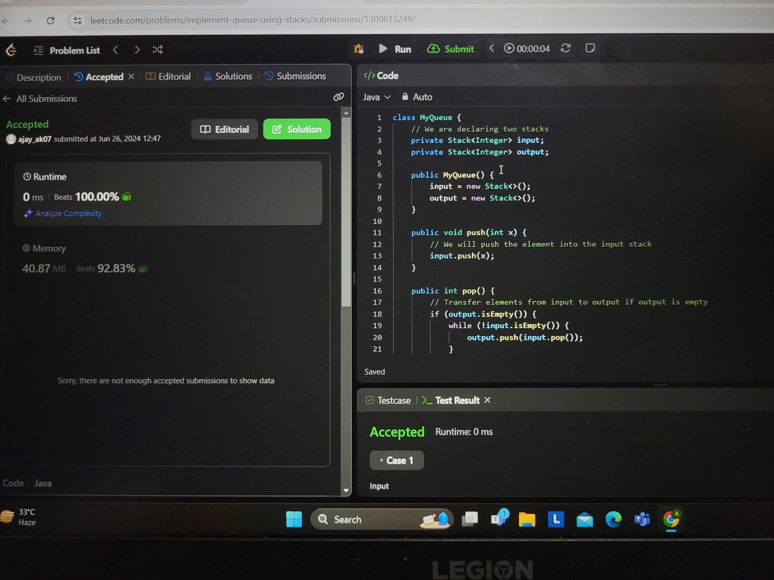Open the Problem List panel
The image size is (774, 580).
(x=68, y=50)
